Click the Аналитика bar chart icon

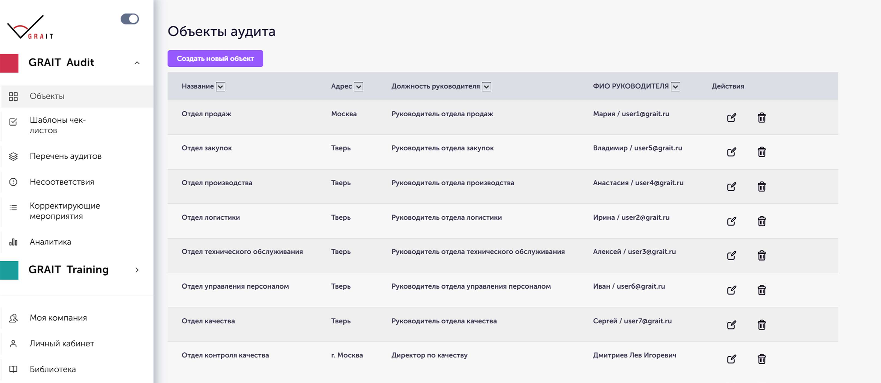point(13,242)
